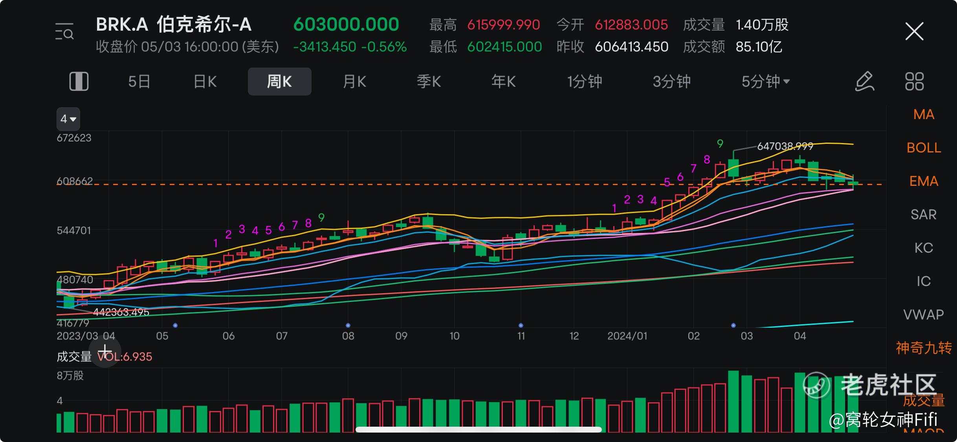This screenshot has height=442, width=957.
Task: Switch to the 日K chart tab
Action: pos(205,82)
